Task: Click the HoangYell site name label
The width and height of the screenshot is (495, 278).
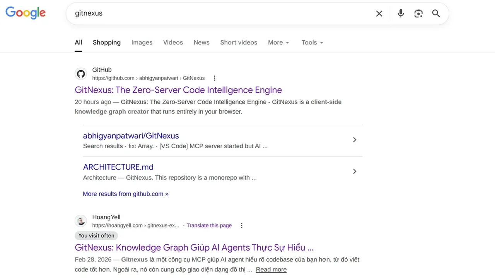Action: click(106, 217)
